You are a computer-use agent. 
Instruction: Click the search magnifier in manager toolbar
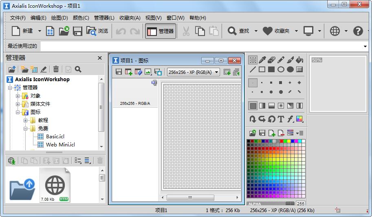[78, 69]
